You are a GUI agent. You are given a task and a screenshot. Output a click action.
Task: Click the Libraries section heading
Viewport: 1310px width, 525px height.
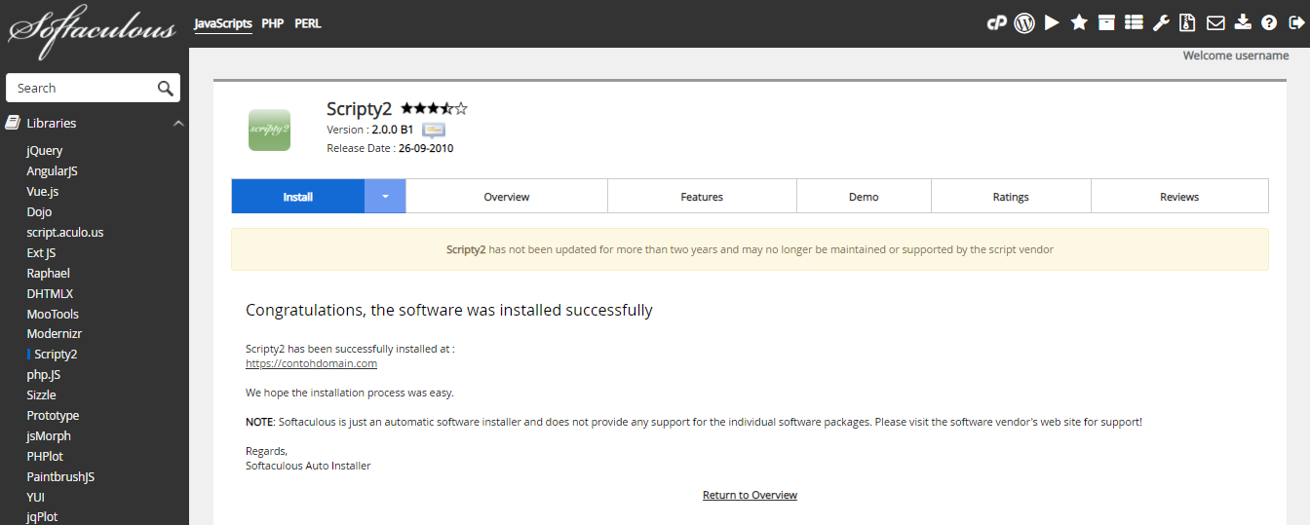click(52, 123)
